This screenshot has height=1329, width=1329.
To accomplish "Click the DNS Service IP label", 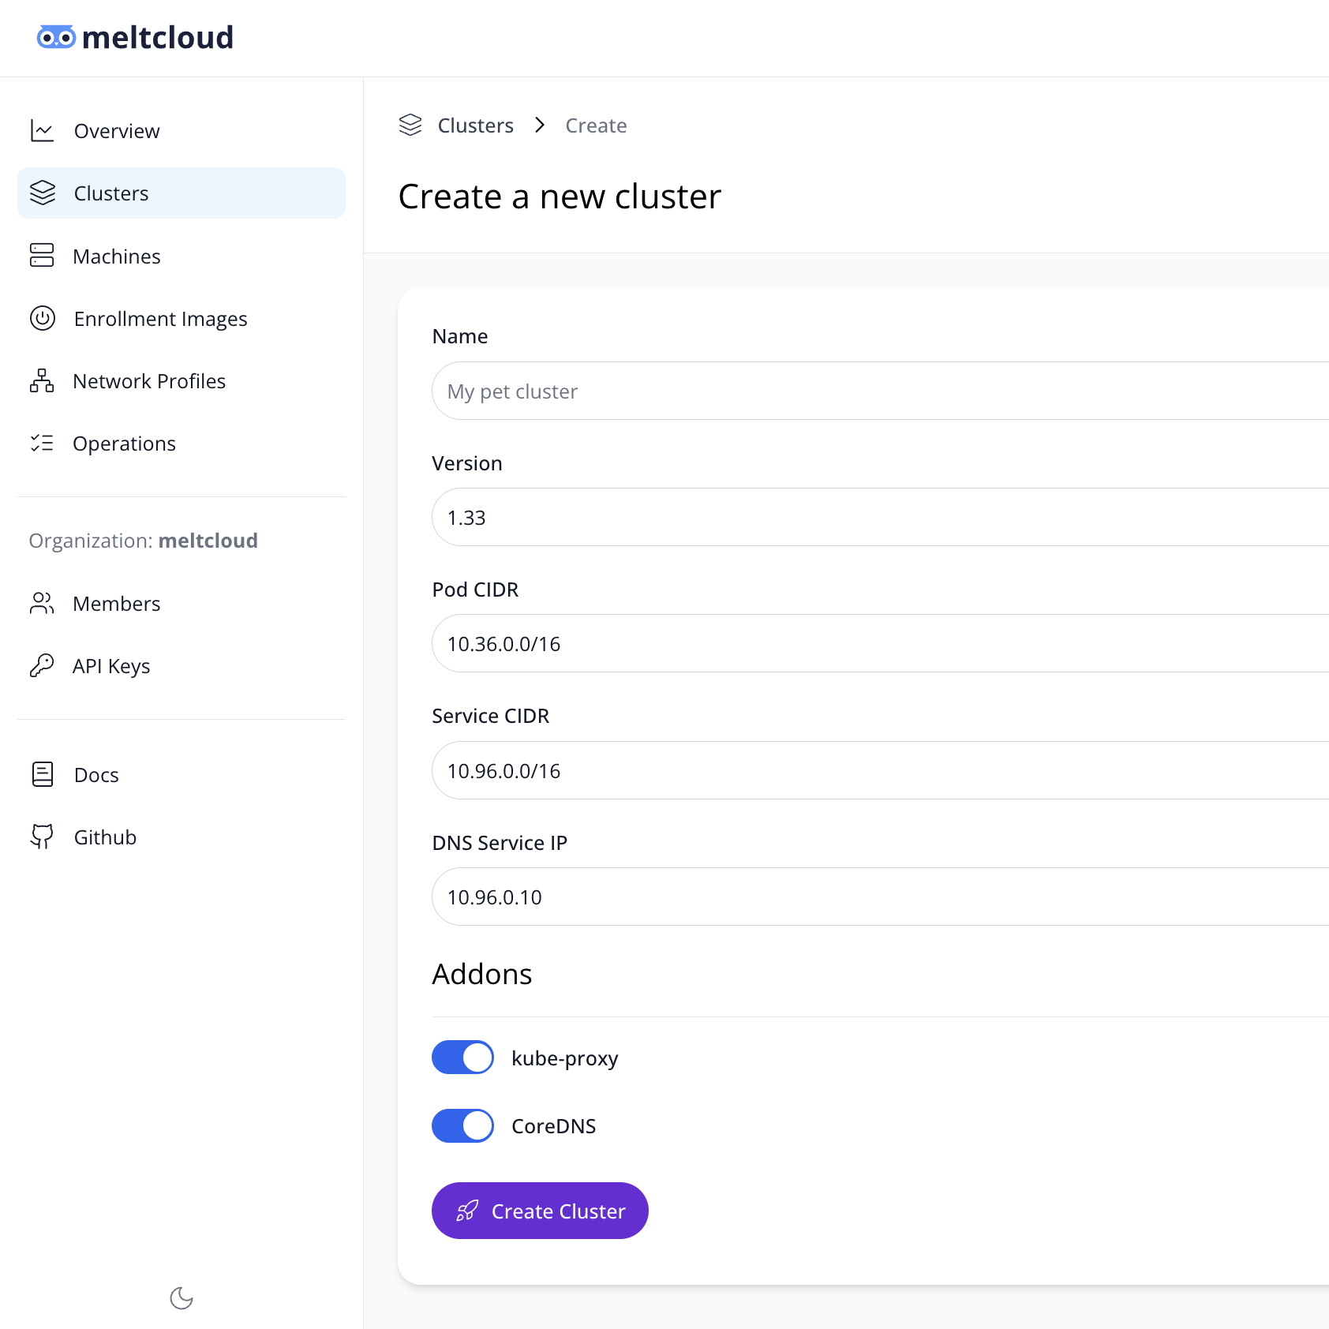I will 500,843.
